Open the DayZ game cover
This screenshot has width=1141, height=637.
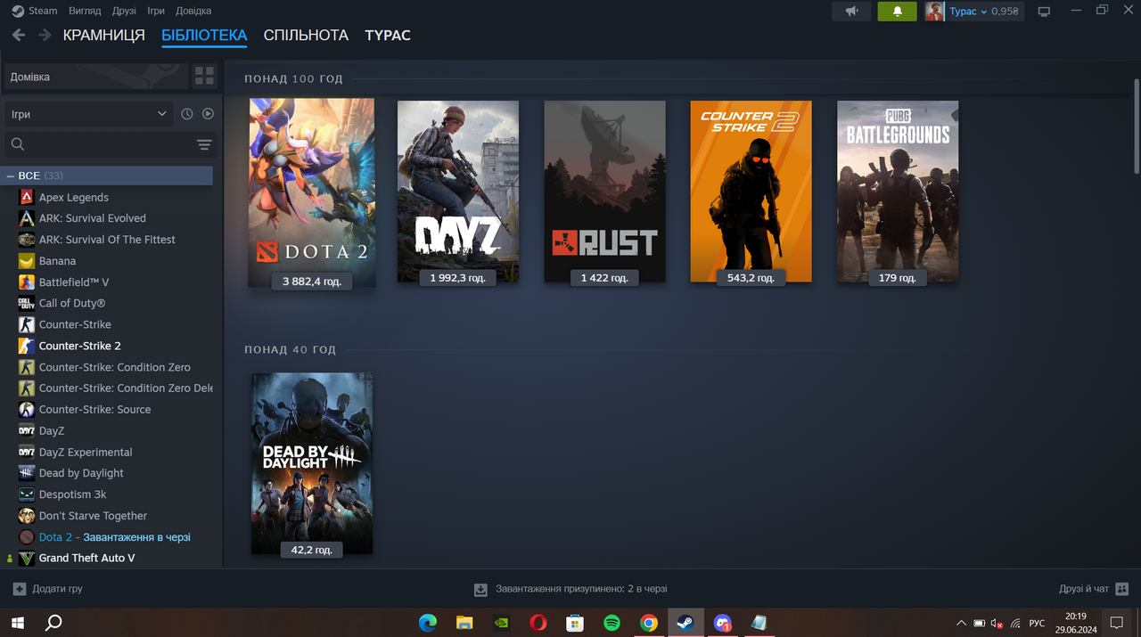458,192
